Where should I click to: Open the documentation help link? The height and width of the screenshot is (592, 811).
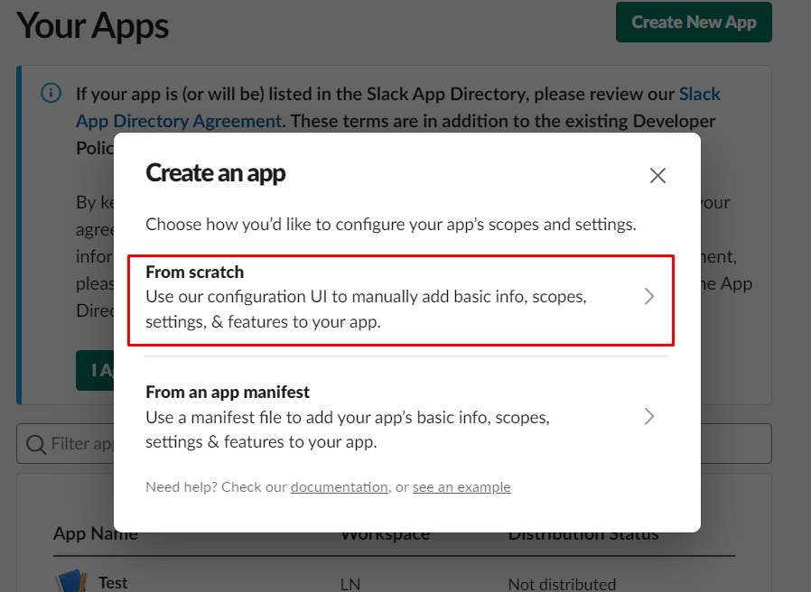pyautogui.click(x=339, y=487)
